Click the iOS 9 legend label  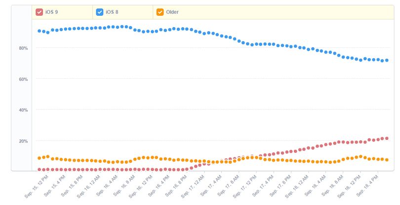point(51,12)
